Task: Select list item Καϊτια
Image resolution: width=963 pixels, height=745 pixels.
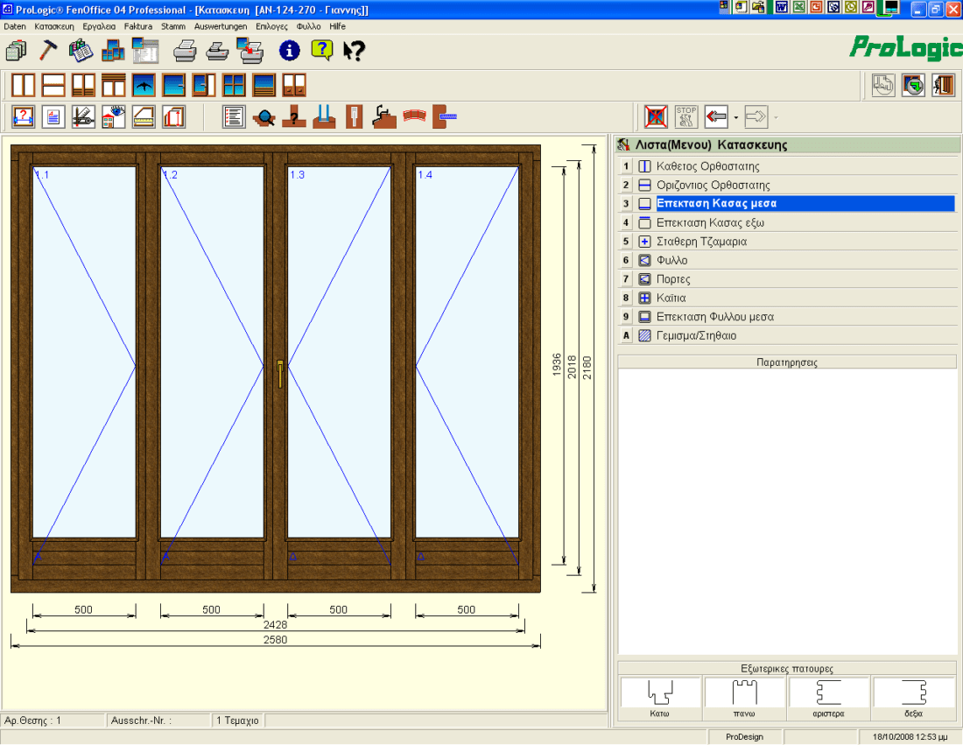Action: (788, 298)
